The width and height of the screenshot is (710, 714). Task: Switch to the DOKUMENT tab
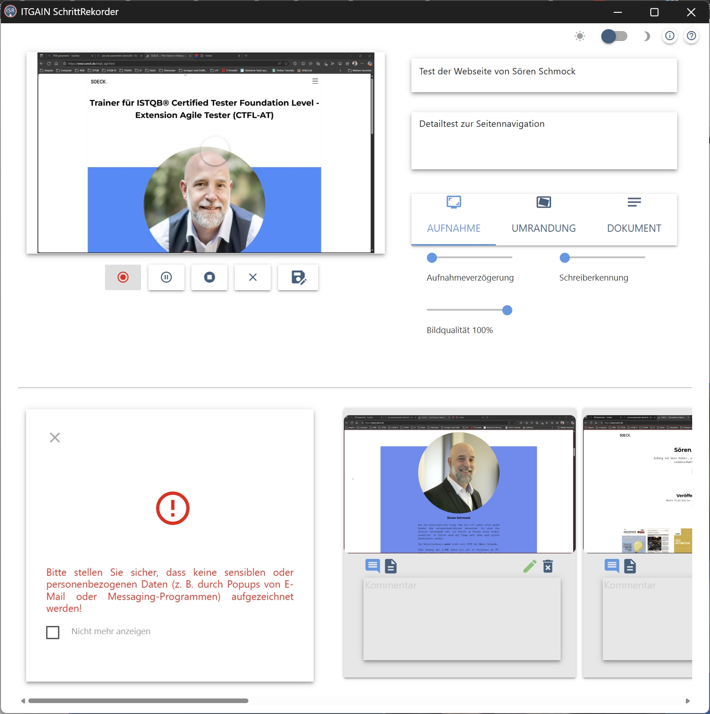point(634,219)
